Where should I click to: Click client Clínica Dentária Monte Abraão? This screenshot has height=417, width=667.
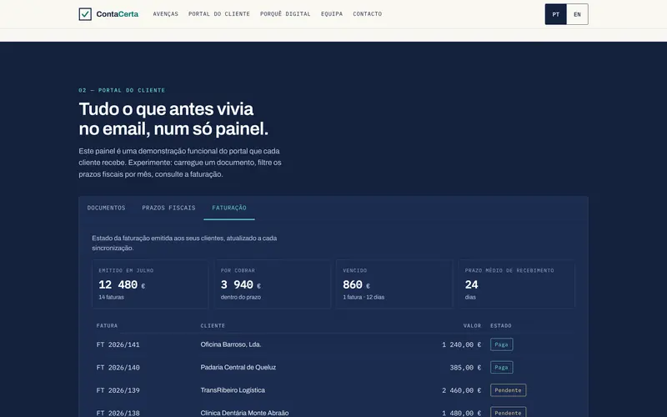(244, 413)
